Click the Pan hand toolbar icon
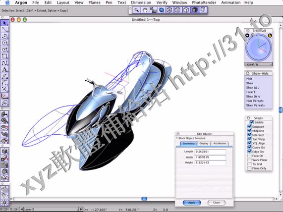 click(x=145, y=10)
